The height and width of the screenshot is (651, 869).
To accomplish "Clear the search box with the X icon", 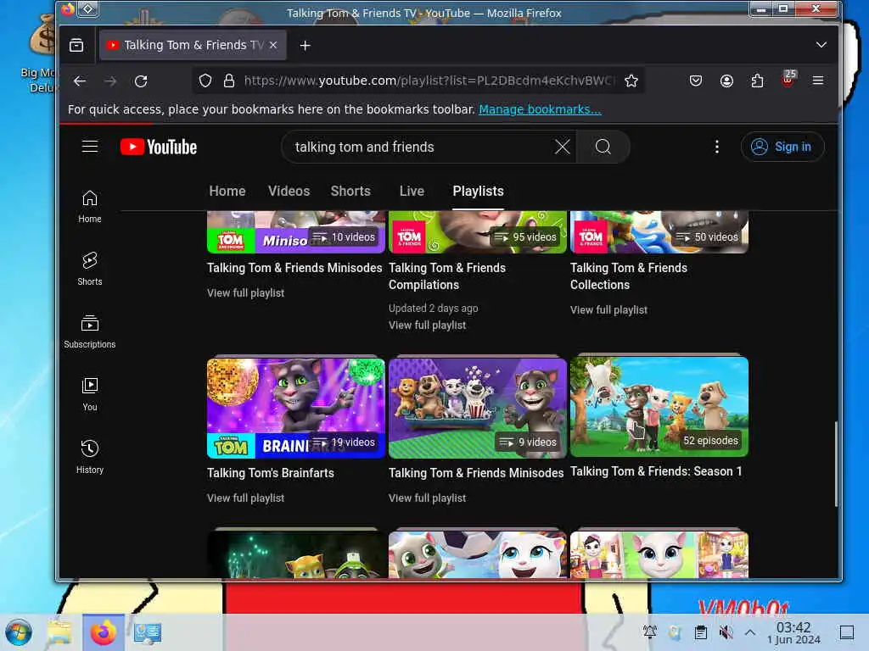I will point(562,147).
